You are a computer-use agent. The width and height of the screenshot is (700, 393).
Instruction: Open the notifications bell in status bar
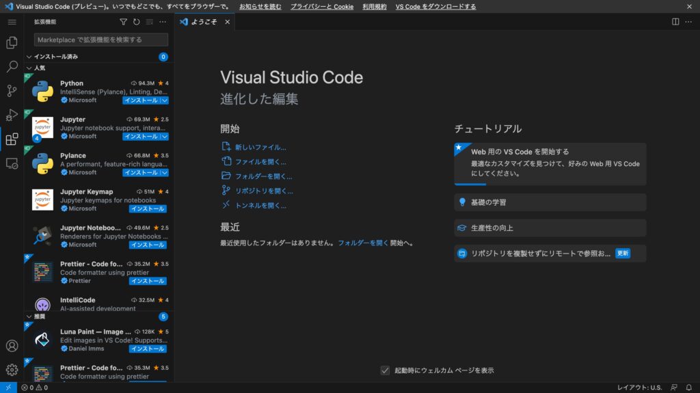[x=689, y=388]
